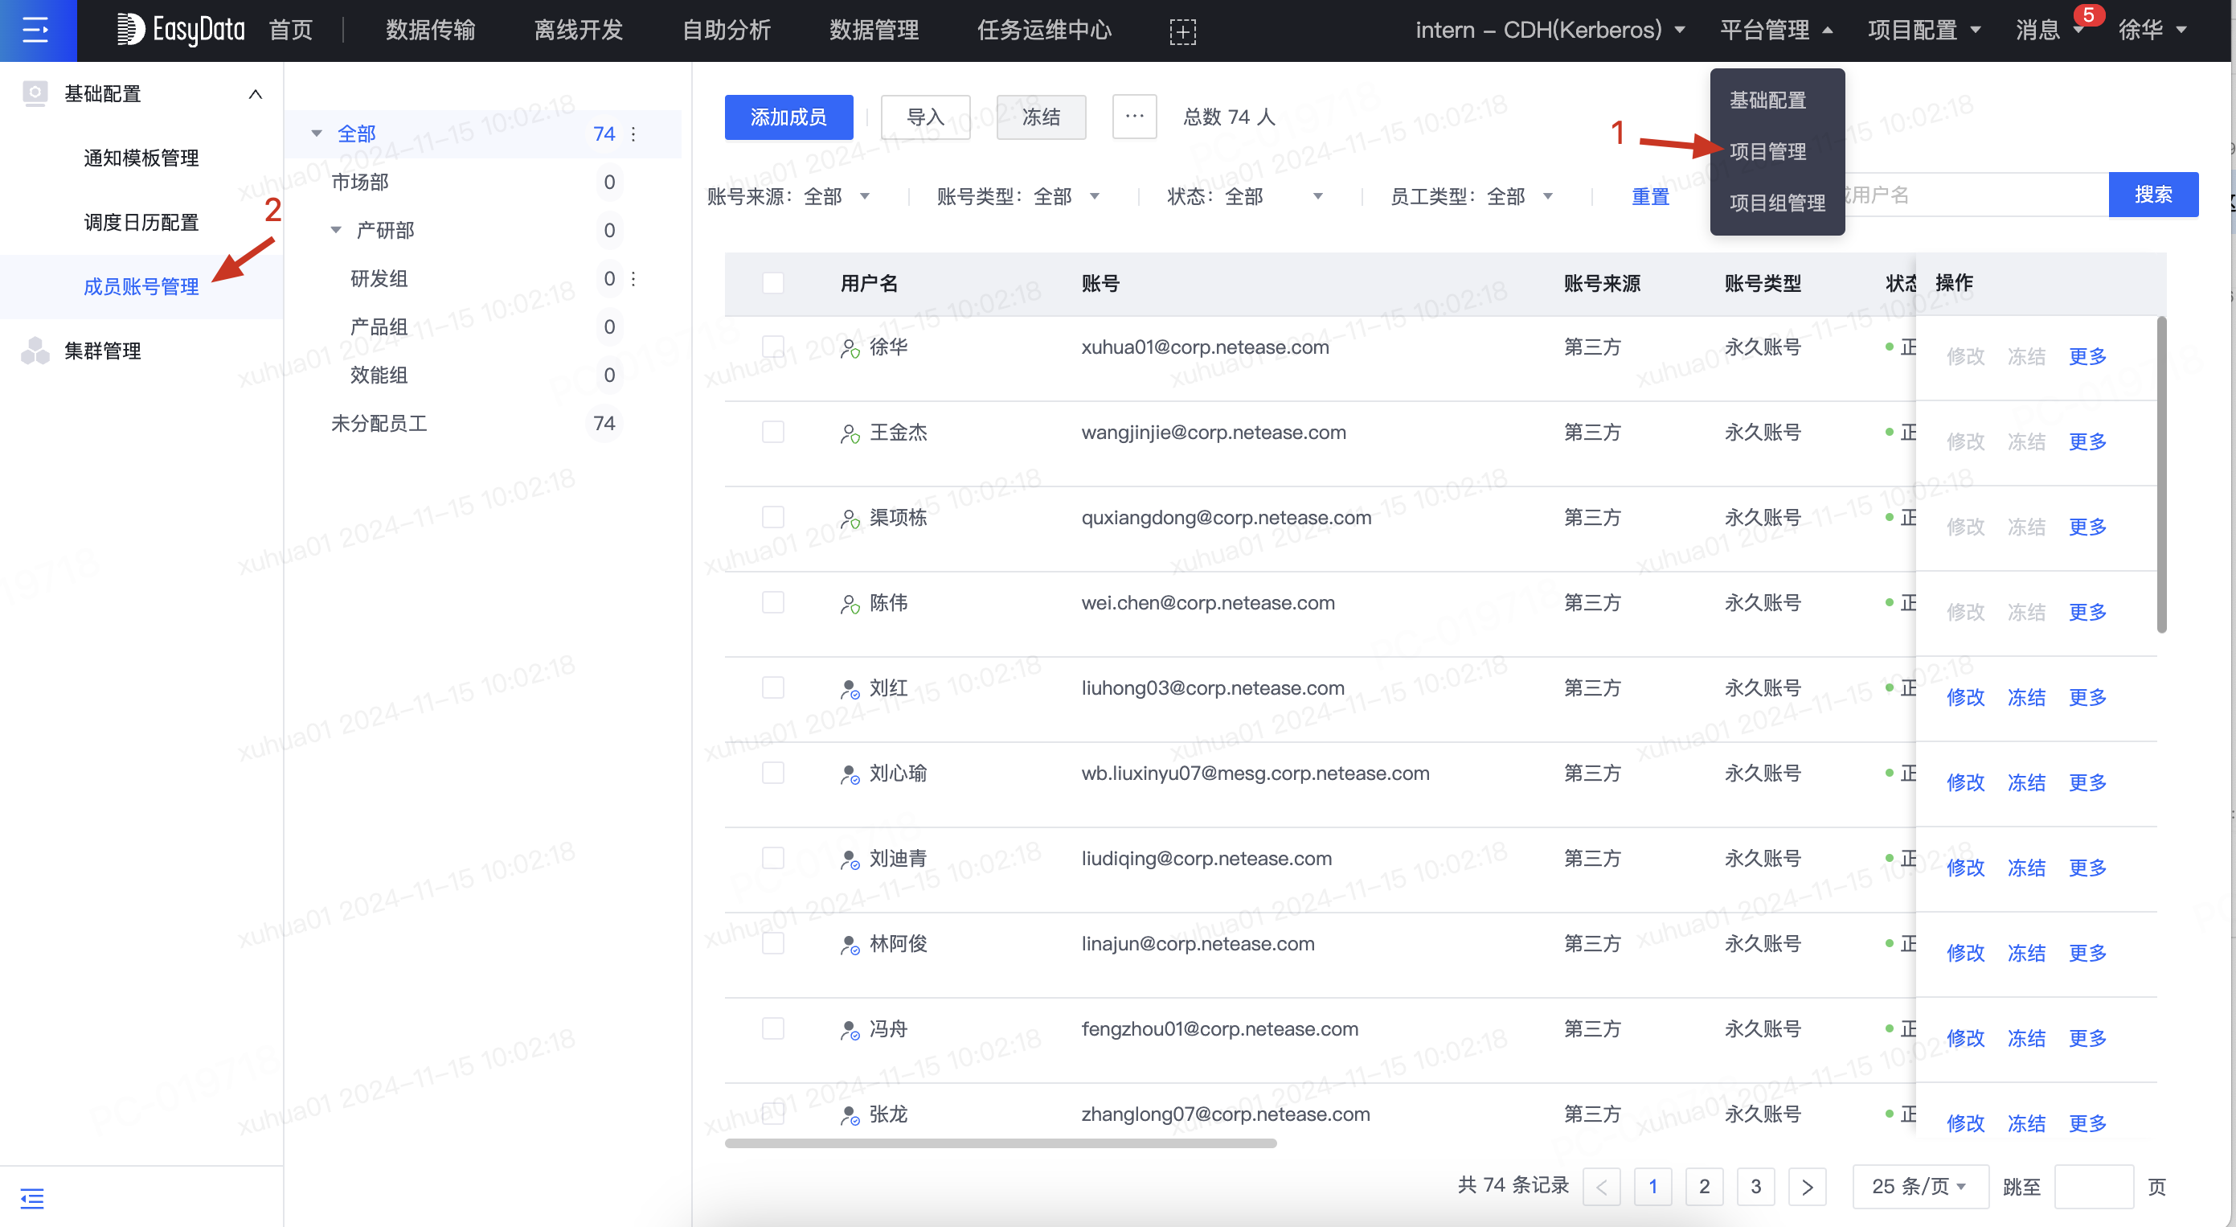Screen dimensions: 2236x1227
Task: Open the intern – CDH(Kerberos) cluster dropdown
Action: (1550, 31)
